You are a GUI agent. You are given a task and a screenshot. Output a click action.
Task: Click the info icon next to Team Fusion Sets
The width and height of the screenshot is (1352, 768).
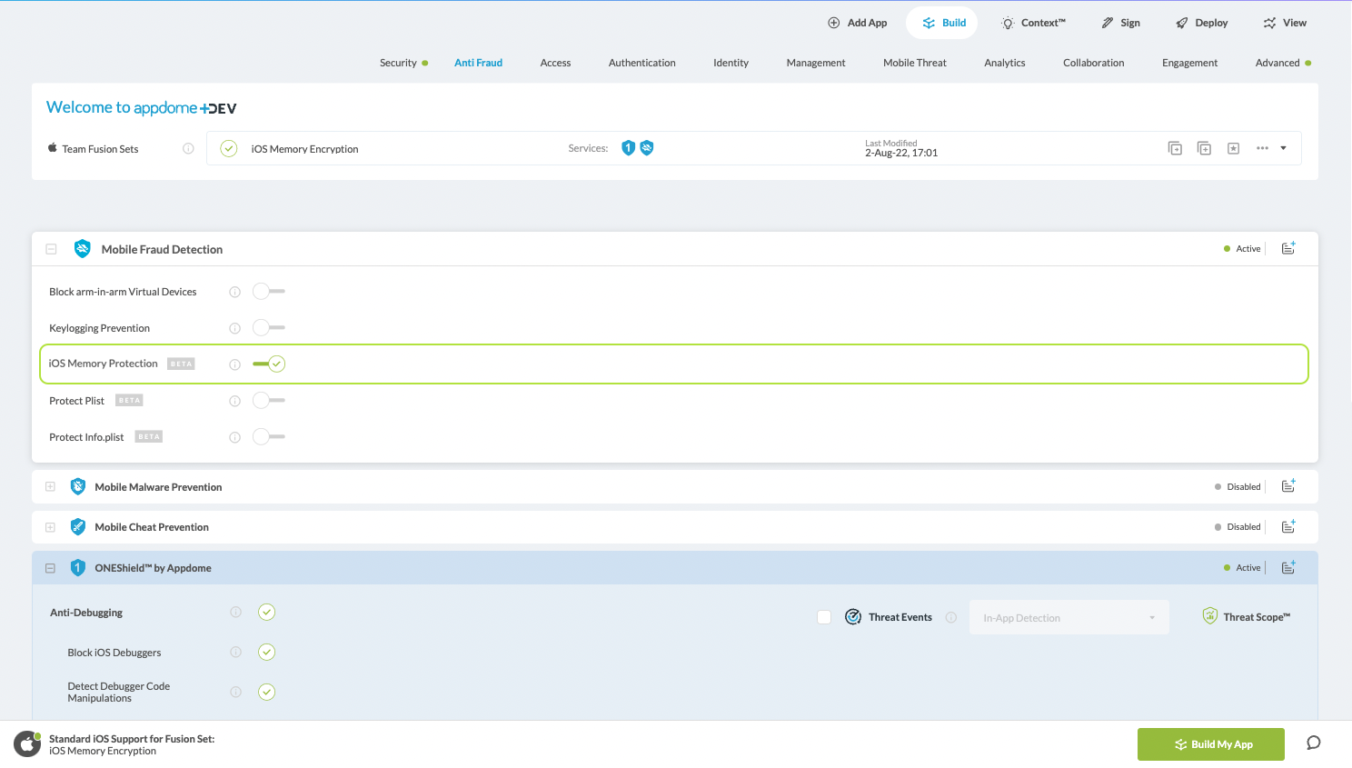coord(188,148)
